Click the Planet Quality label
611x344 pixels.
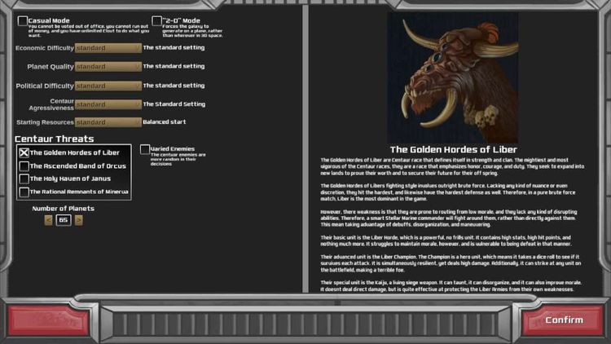coord(51,67)
